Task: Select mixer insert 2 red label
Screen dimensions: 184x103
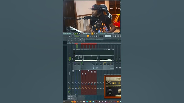Action: pos(76,44)
